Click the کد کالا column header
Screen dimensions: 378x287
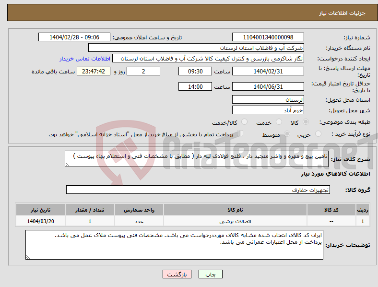coord(331,210)
